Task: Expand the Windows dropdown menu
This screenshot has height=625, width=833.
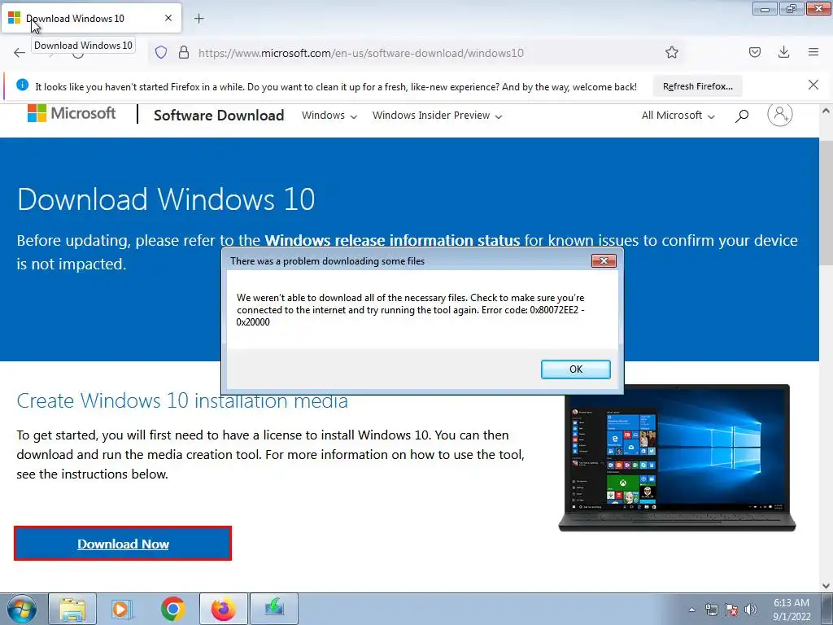Action: pyautogui.click(x=329, y=116)
